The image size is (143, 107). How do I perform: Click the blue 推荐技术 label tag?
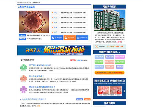pyautogui.click(x=22, y=39)
